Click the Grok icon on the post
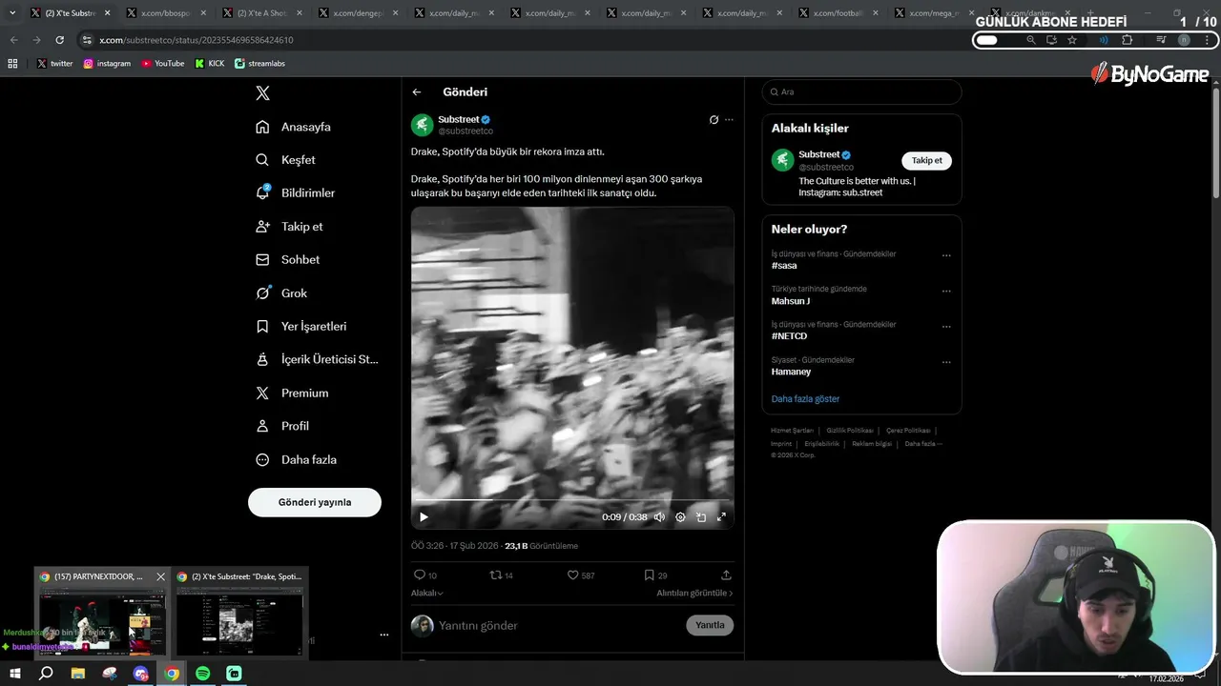This screenshot has height=686, width=1221. (714, 120)
